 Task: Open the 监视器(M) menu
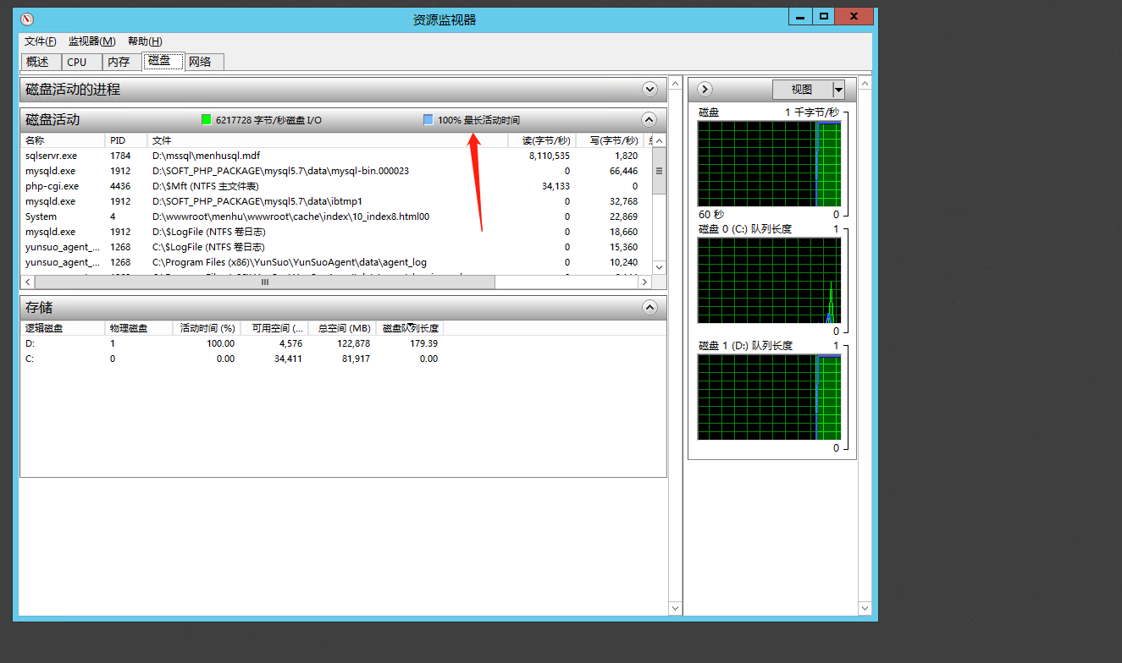pos(91,41)
